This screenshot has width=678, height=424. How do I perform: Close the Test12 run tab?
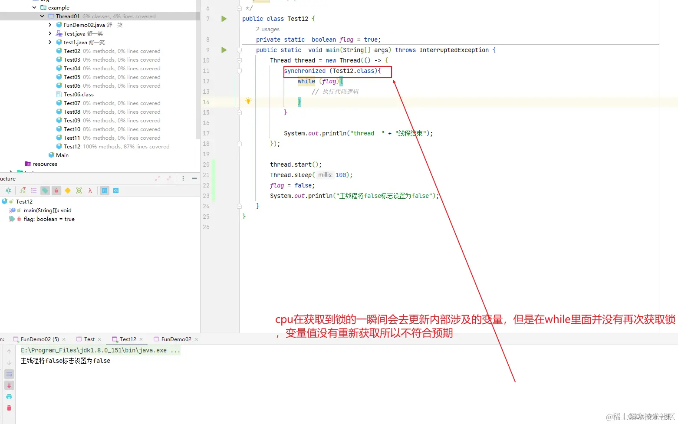tap(141, 339)
